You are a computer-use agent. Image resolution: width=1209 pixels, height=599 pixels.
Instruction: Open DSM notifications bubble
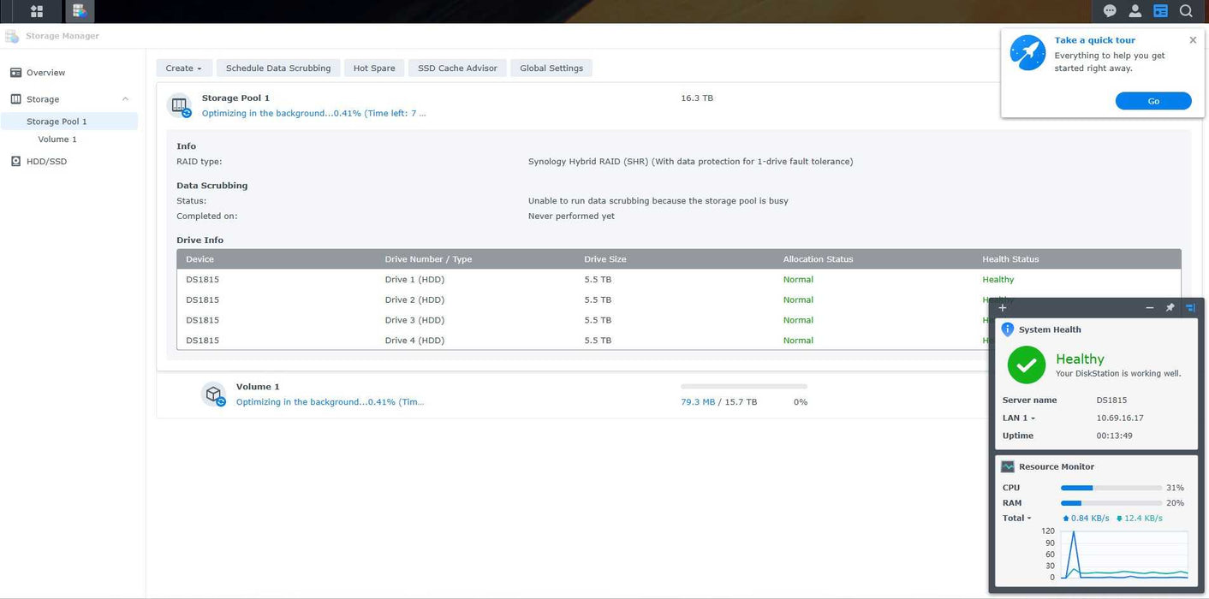1110,10
